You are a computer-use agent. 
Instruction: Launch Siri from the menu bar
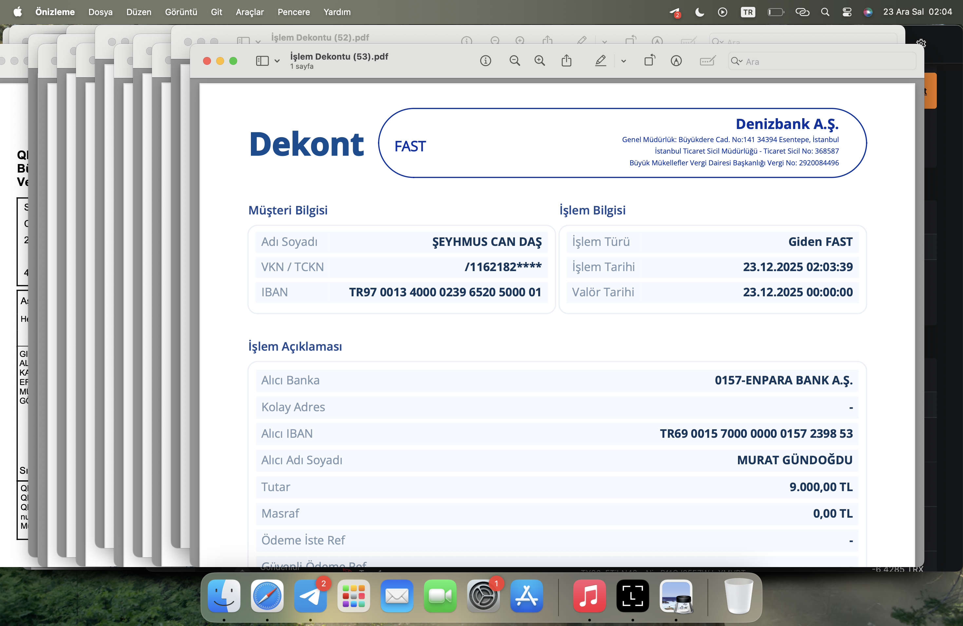tap(867, 12)
